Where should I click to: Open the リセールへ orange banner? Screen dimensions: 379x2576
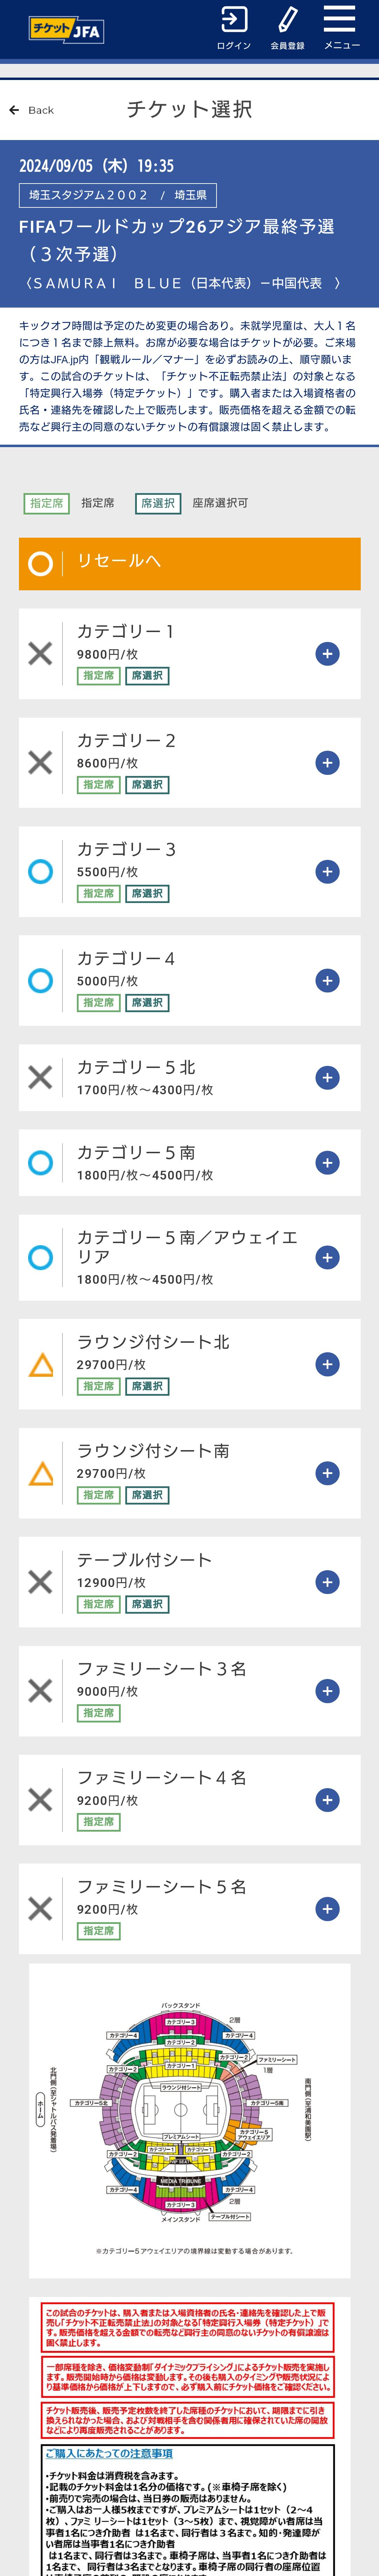tap(189, 563)
